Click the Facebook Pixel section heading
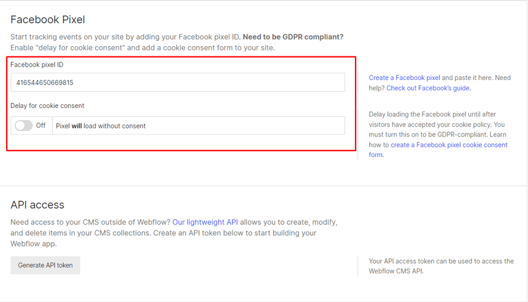528x302 pixels. point(47,19)
